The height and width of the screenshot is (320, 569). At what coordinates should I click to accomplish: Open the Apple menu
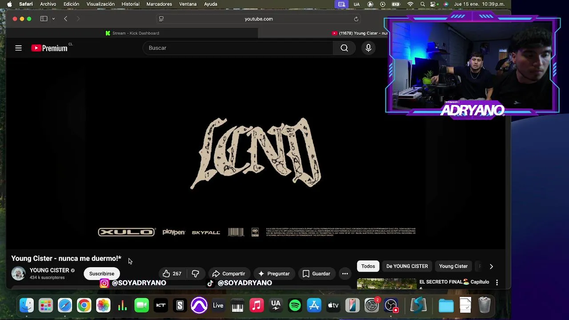click(9, 4)
